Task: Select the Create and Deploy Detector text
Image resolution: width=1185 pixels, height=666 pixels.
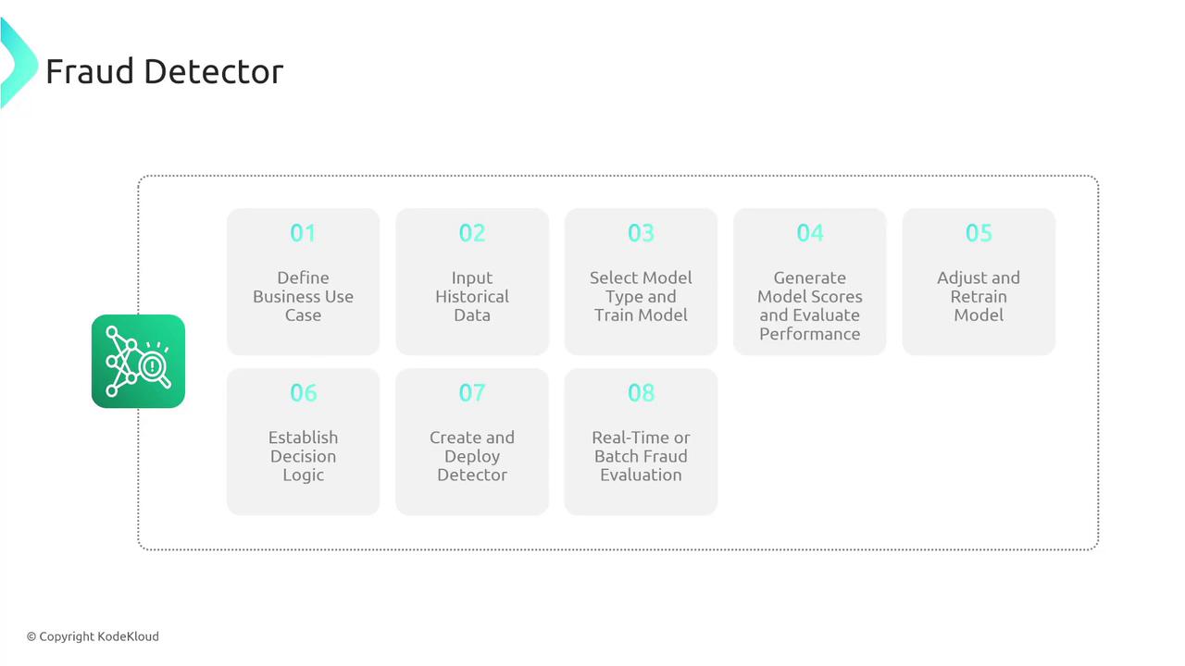Action: (x=472, y=456)
